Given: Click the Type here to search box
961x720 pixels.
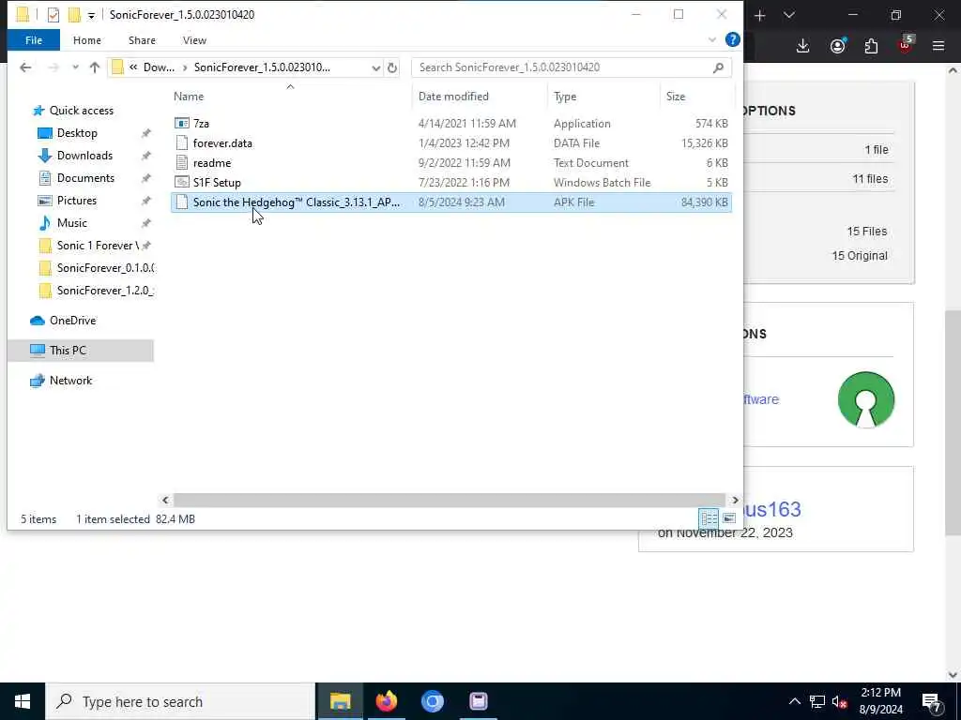Looking at the screenshot, I should coord(180,701).
